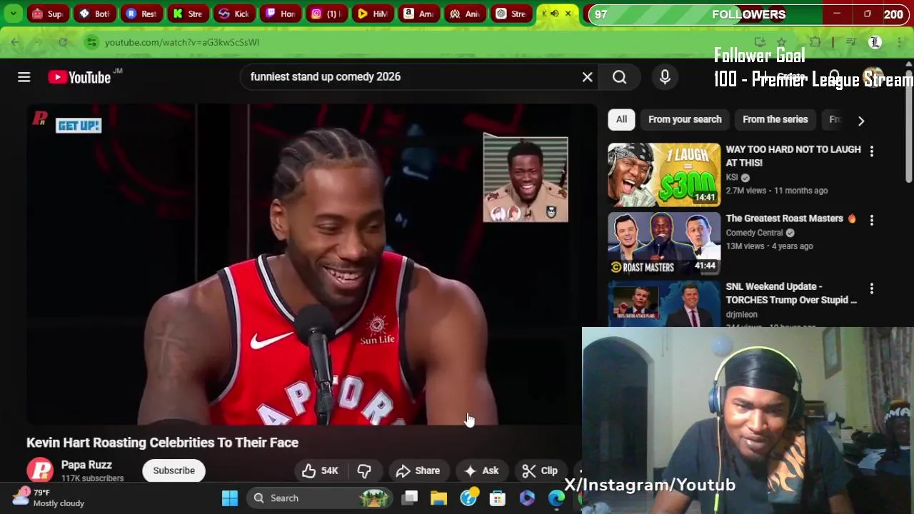914x514 pixels.
Task: Open the YouTube hamburger guide menu
Action: [24, 77]
